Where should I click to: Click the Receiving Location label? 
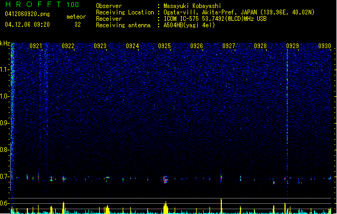coord(125,12)
